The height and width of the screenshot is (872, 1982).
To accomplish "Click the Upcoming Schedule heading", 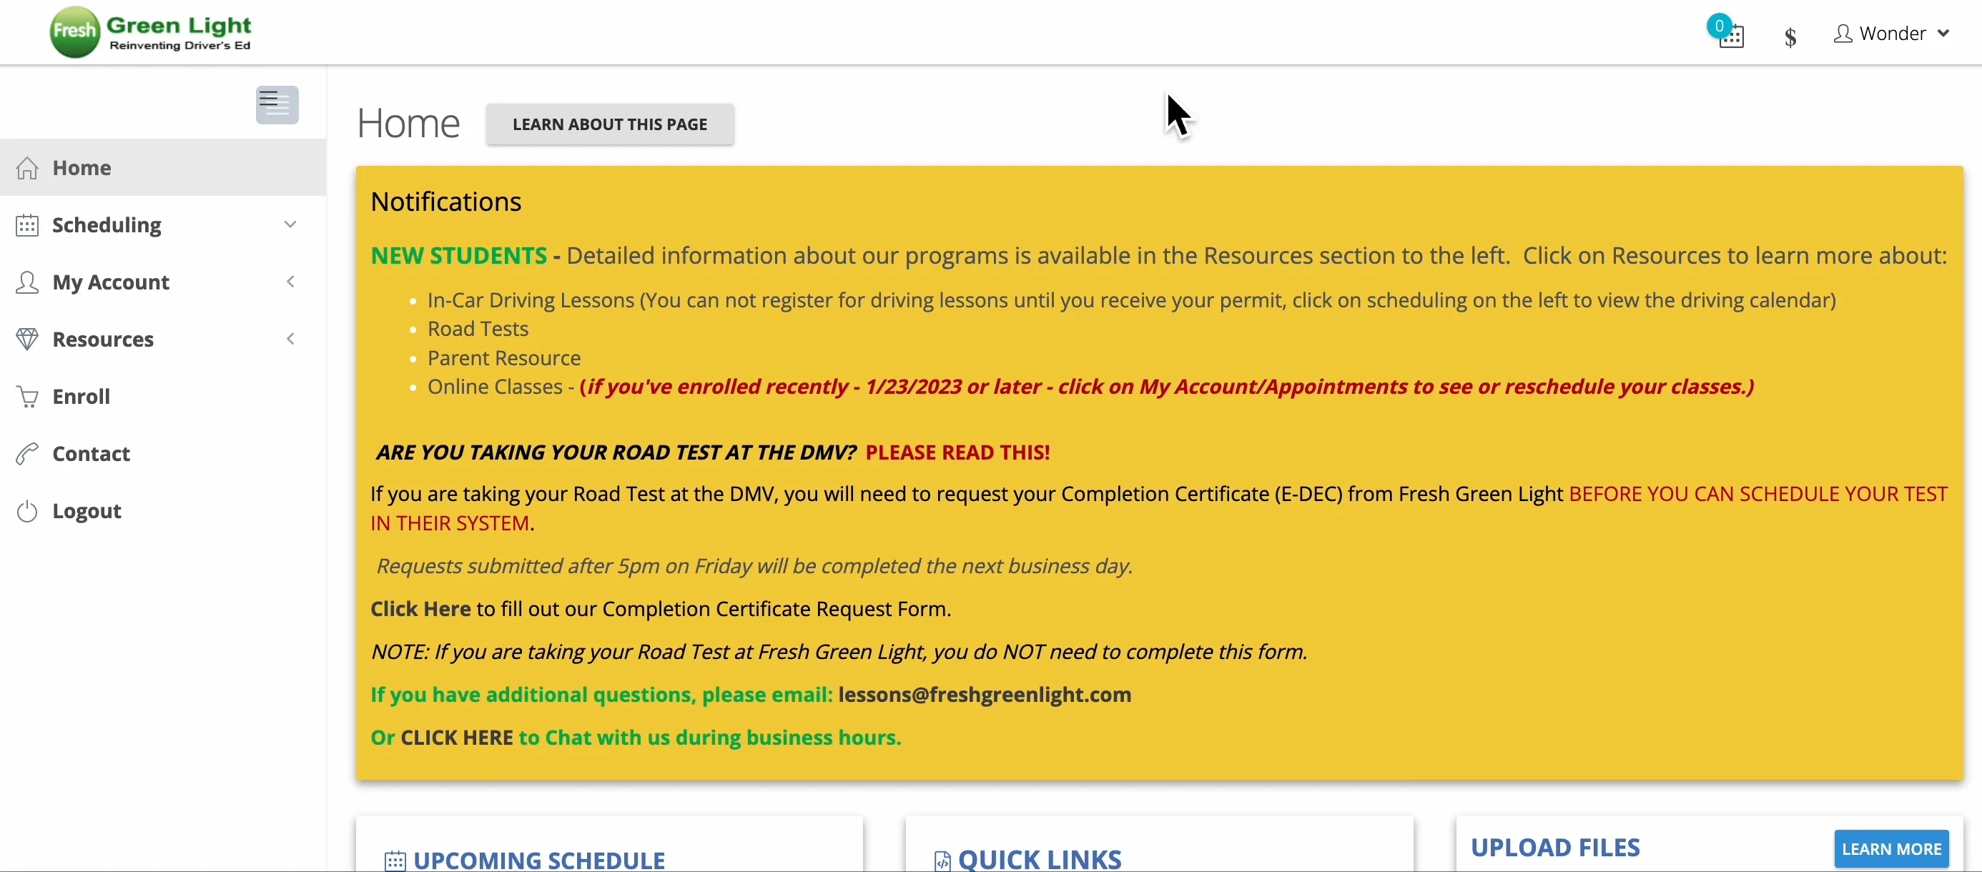I will 538,861.
